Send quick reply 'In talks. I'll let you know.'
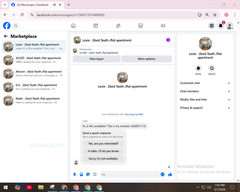The height and width of the screenshot is (192, 240). pos(103,151)
